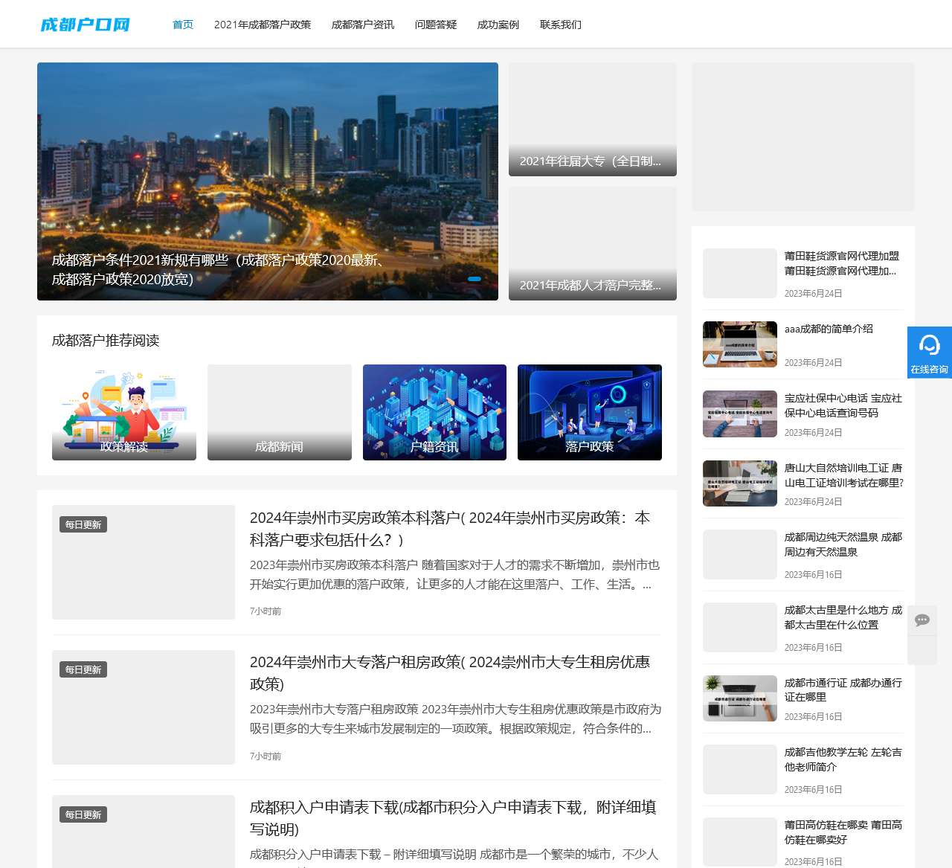
Task: Select the 首页 menu item
Action: pyautogui.click(x=182, y=24)
